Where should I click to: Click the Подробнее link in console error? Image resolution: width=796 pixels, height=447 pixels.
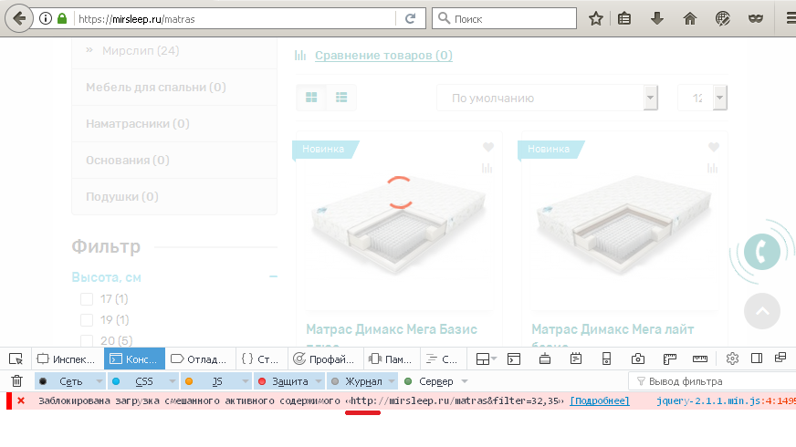point(600,400)
